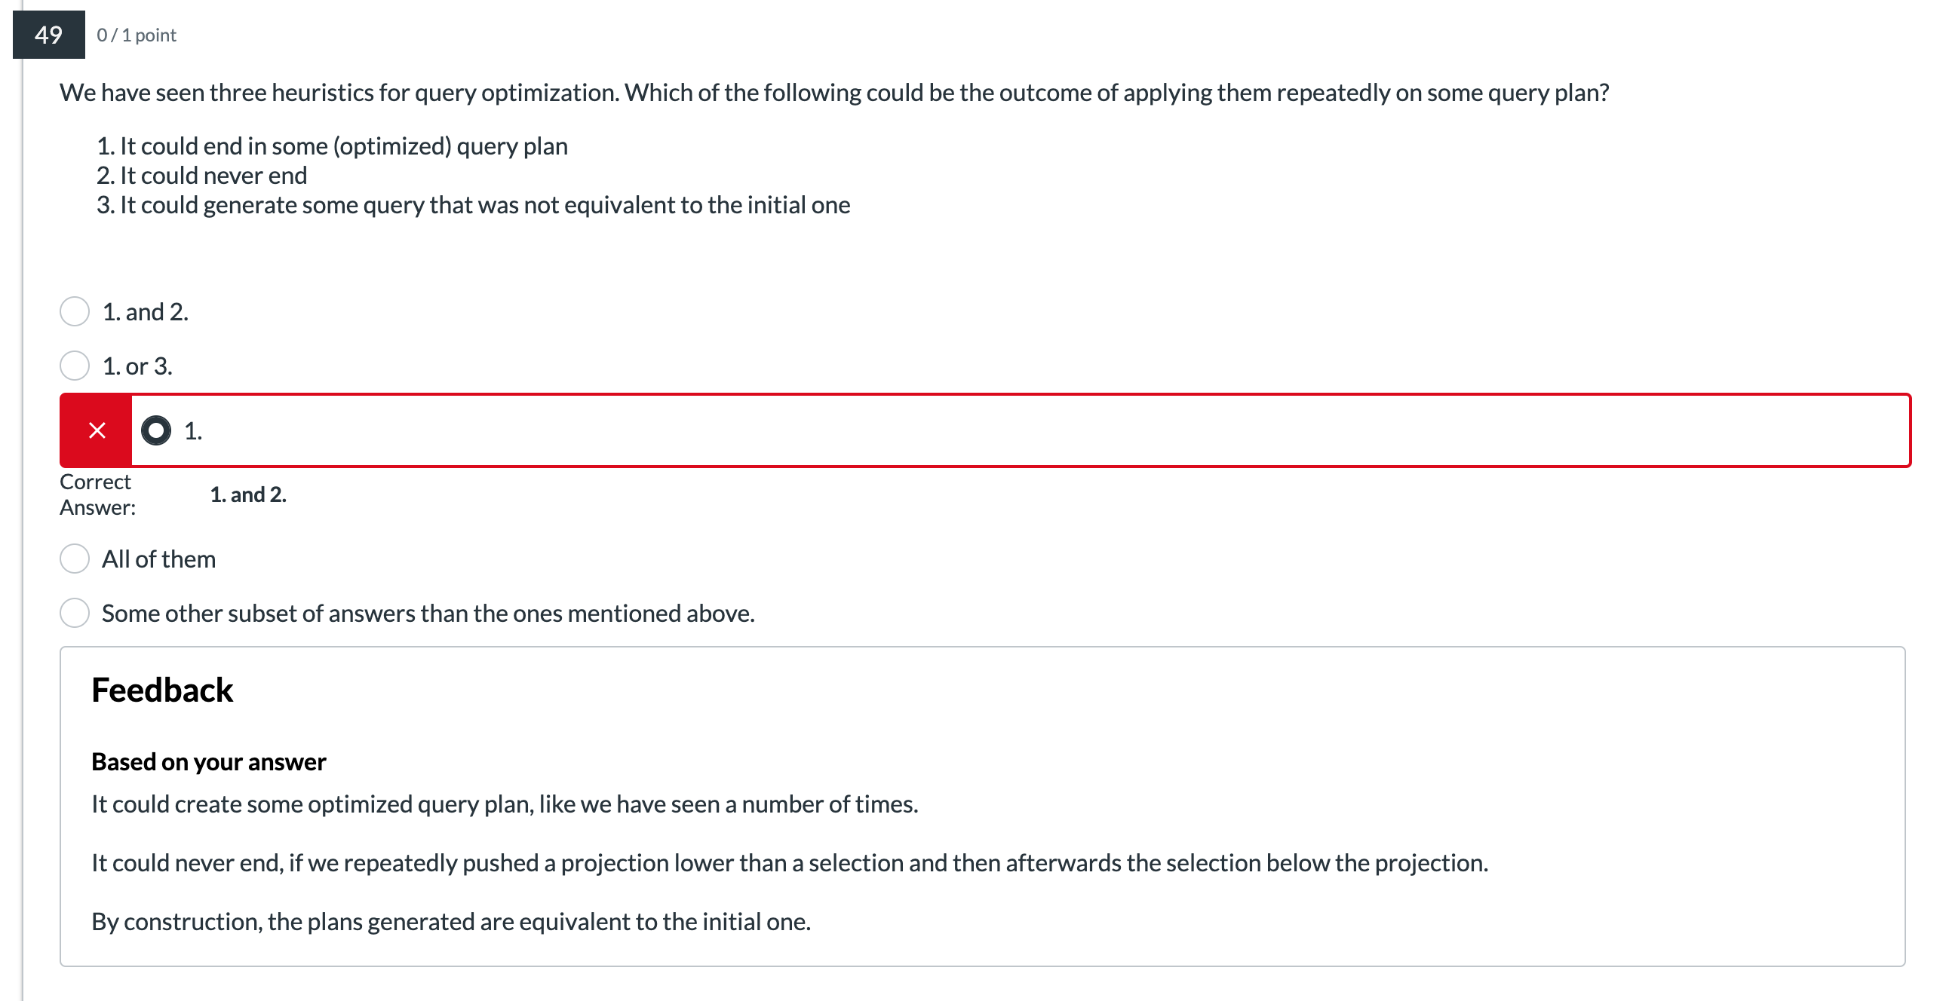Click statement 3 about non-equivalent query
This screenshot has width=1940, height=1001.
point(474,204)
